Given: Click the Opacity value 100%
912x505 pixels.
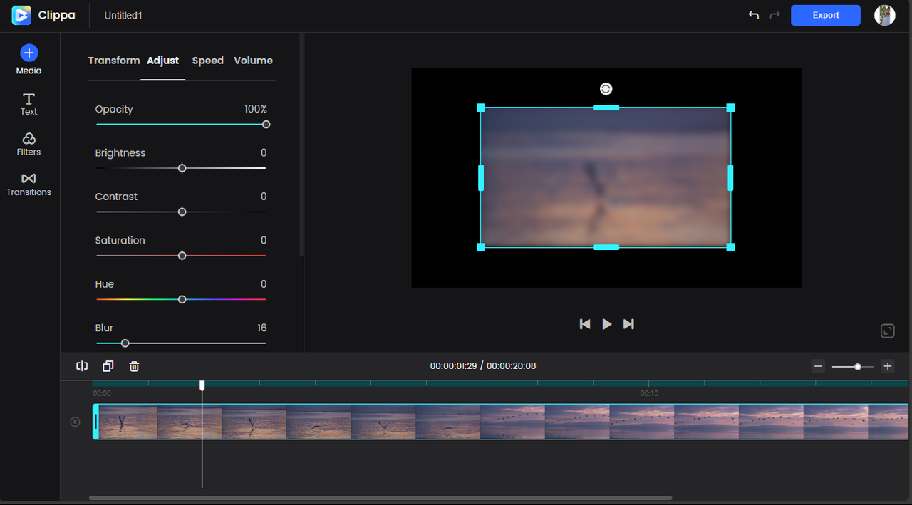Looking at the screenshot, I should 256,109.
